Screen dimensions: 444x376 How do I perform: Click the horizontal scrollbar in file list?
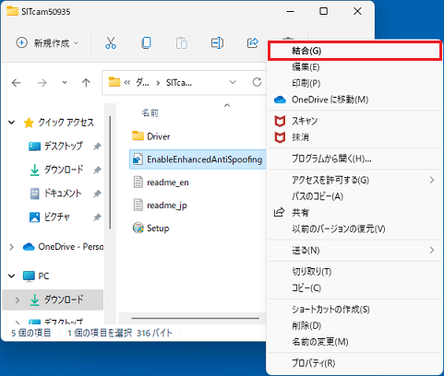196,318
